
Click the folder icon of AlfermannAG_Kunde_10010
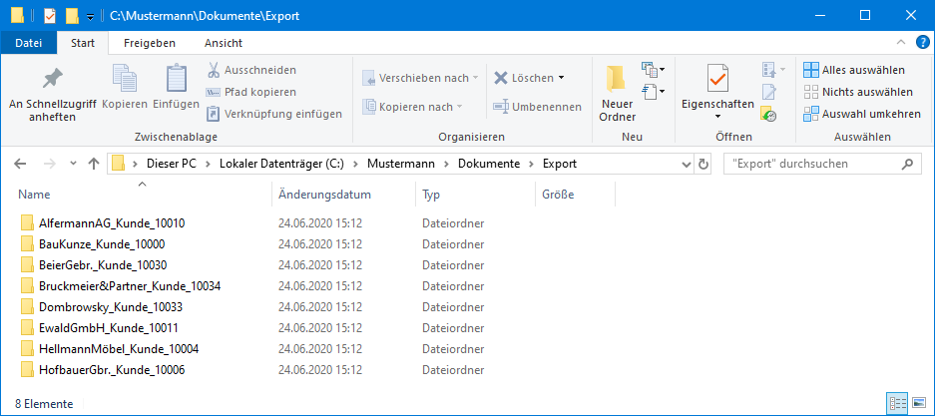[27, 223]
